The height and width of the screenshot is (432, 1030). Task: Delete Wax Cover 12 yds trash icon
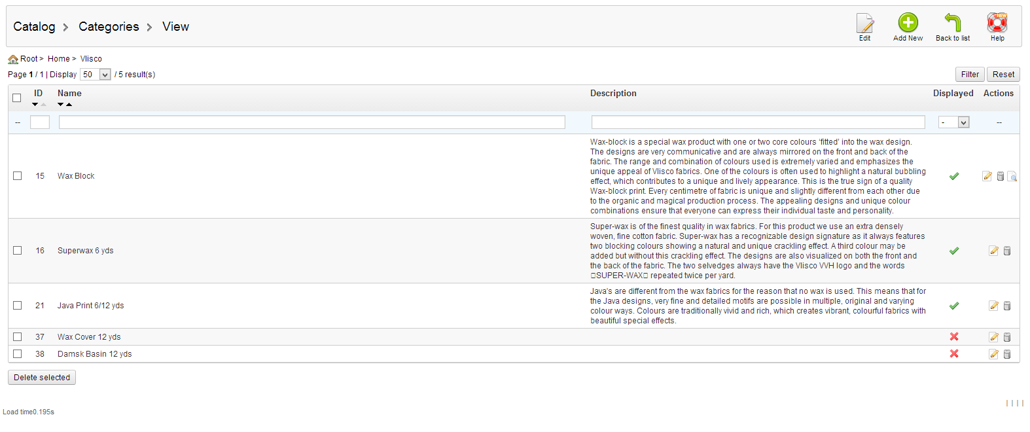(x=1007, y=337)
